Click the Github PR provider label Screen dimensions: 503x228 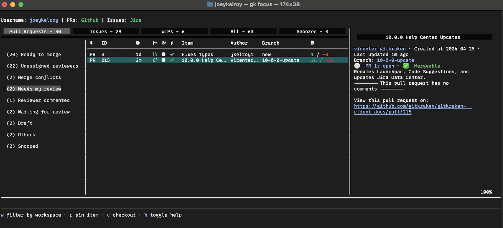(x=90, y=20)
